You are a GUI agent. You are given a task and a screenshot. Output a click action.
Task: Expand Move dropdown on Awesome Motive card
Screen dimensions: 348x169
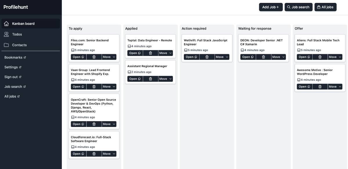coord(335,87)
